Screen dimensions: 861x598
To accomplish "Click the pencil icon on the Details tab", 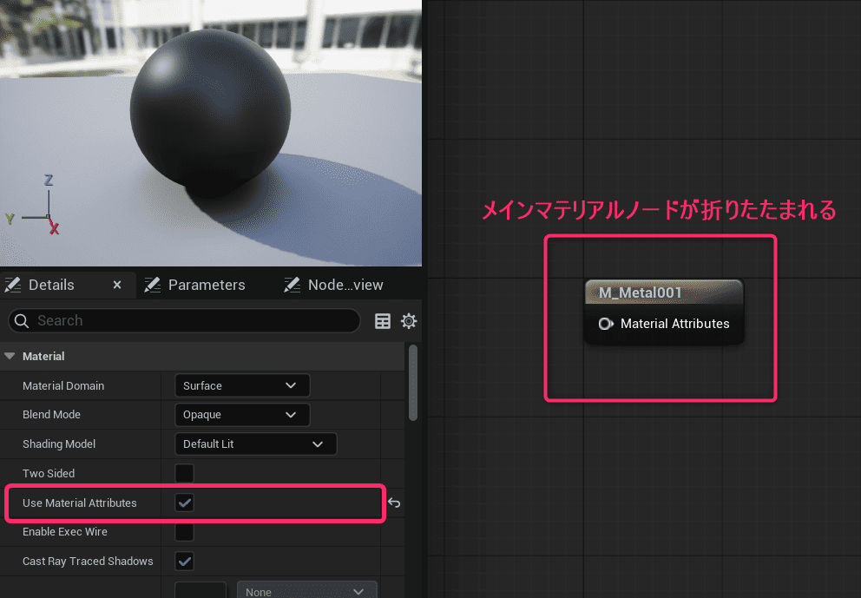I will (x=13, y=285).
